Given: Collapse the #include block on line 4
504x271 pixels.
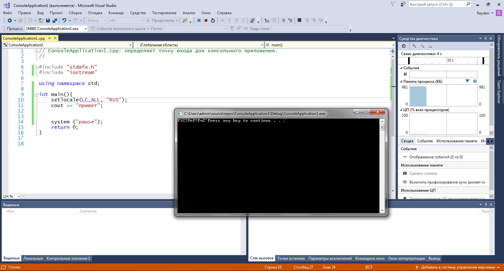Looking at the screenshot, I should pos(37,67).
